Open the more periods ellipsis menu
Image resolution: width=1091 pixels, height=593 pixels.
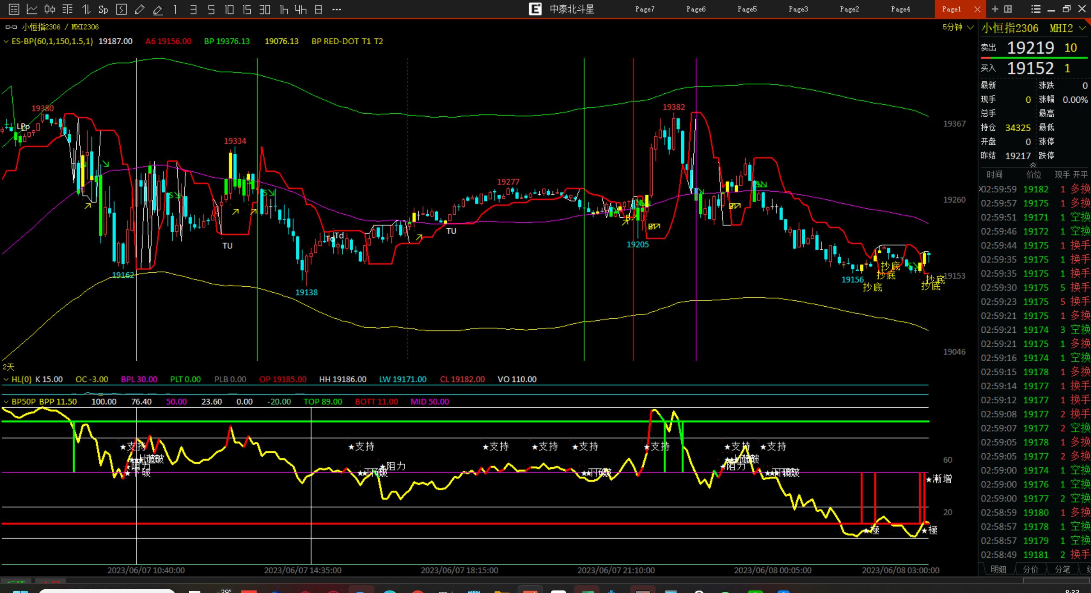point(336,9)
